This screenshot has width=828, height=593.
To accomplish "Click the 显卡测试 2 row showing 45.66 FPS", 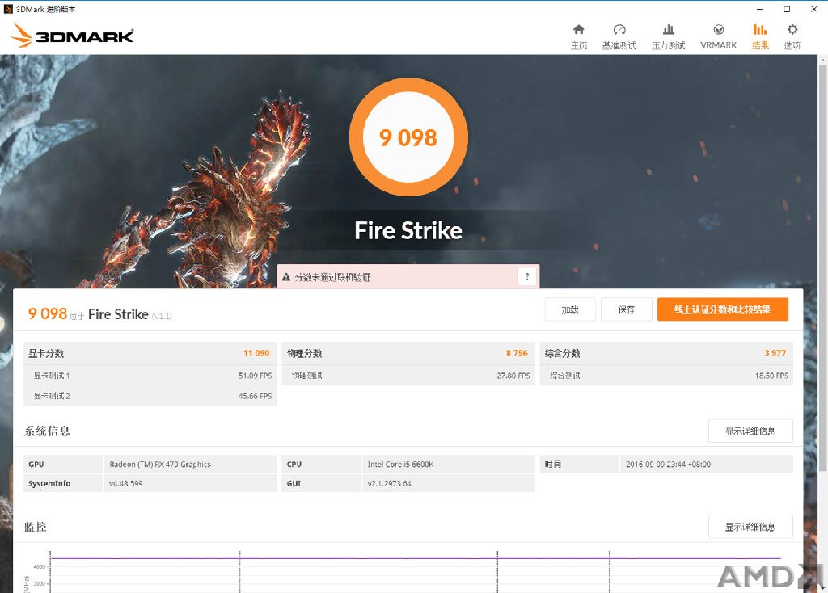I will [x=150, y=396].
